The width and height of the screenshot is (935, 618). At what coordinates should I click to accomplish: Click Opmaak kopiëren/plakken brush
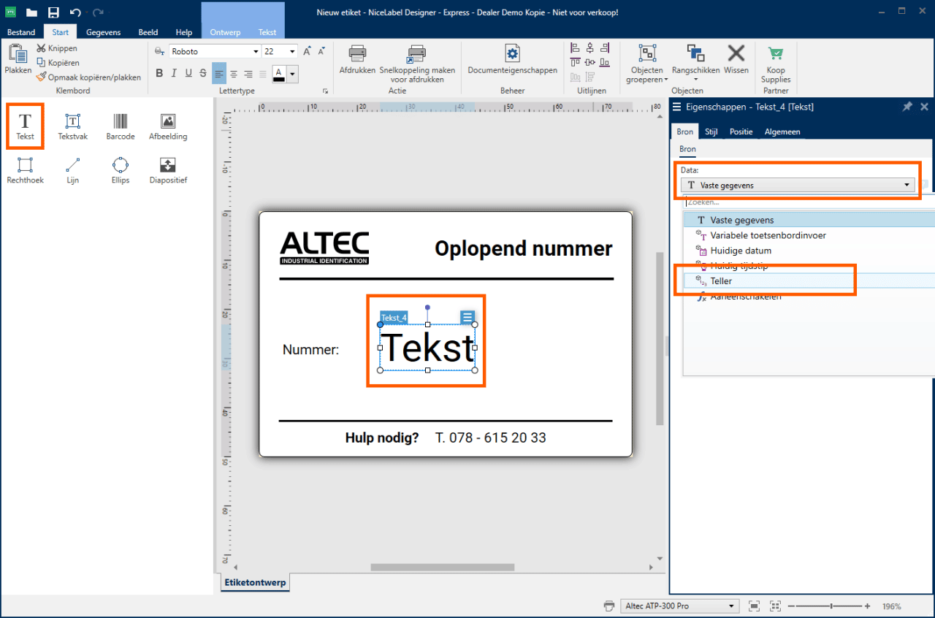click(88, 77)
